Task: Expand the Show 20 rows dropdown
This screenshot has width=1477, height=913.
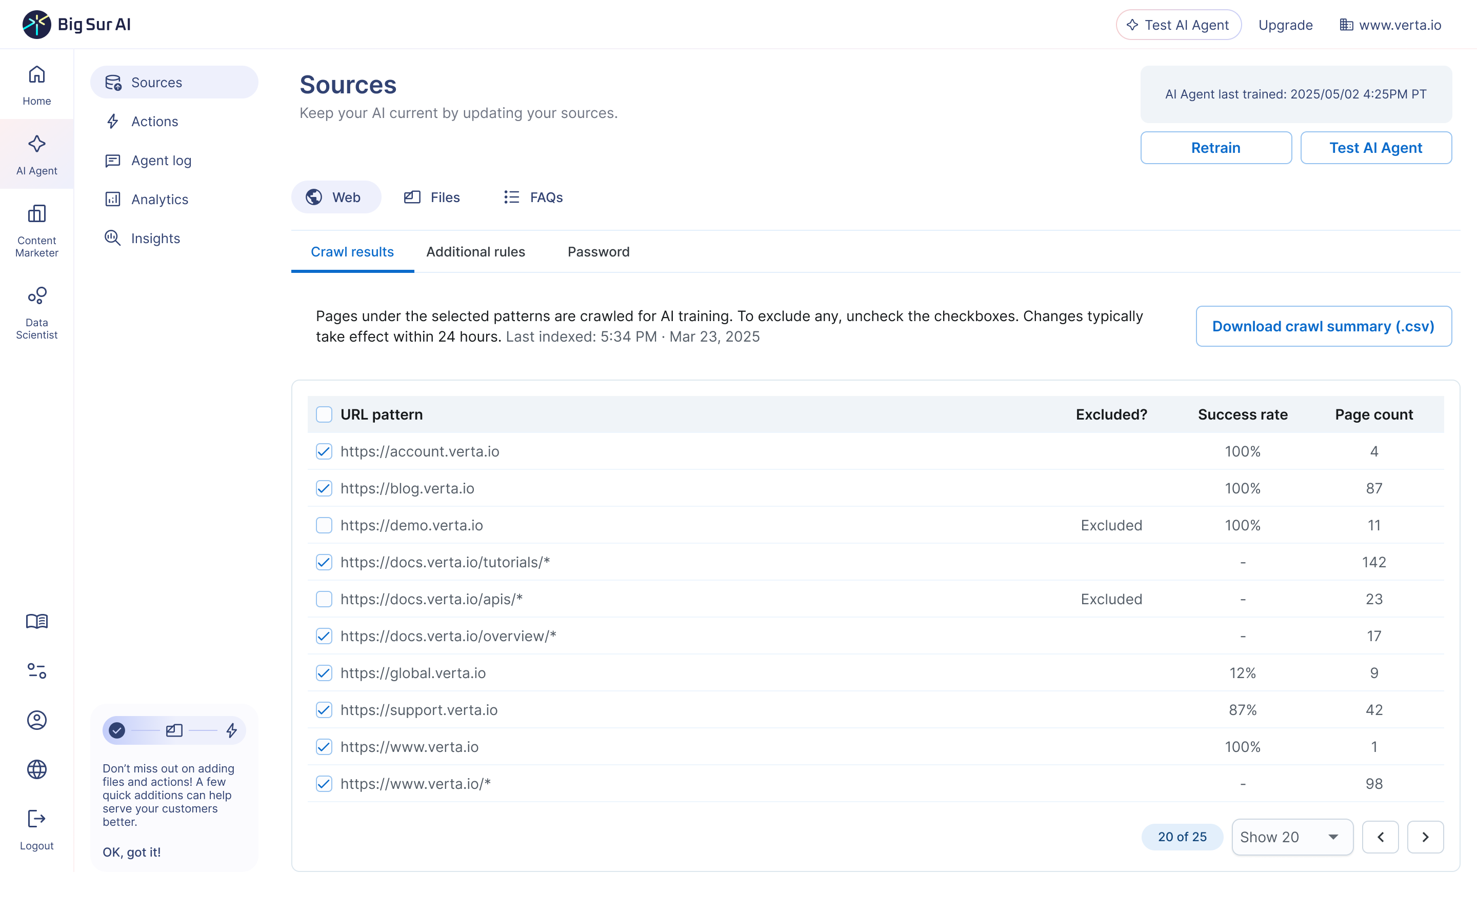Action: [1292, 837]
